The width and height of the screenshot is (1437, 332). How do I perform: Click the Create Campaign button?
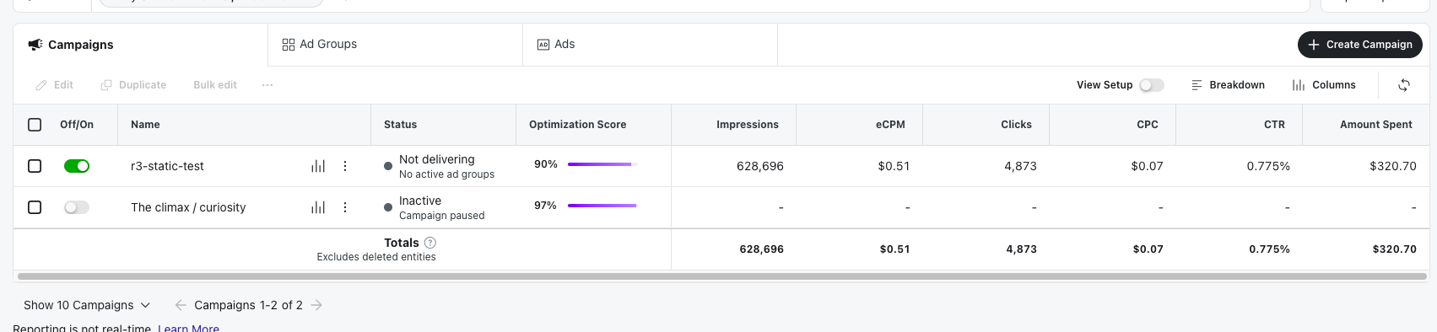click(1359, 45)
